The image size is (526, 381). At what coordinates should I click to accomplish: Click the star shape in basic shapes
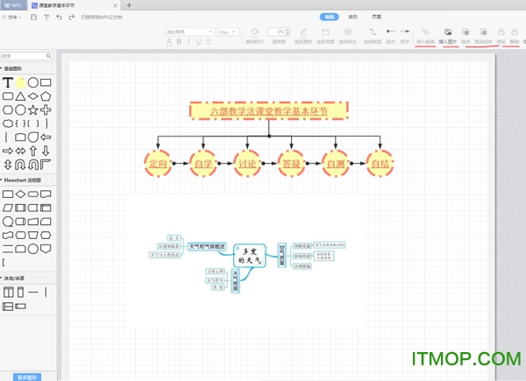click(x=32, y=109)
